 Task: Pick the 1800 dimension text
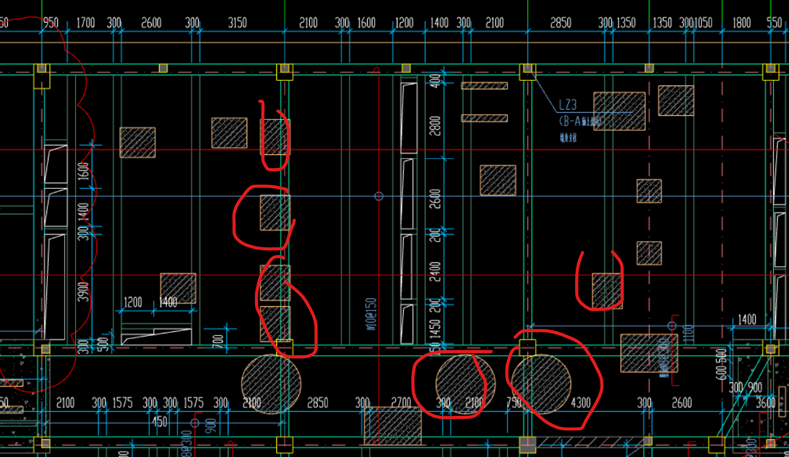coord(741,23)
